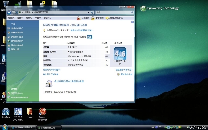The image size is (208, 130).
Task: Click the lightbulb tip icon
Action: pyautogui.click(x=44, y=30)
